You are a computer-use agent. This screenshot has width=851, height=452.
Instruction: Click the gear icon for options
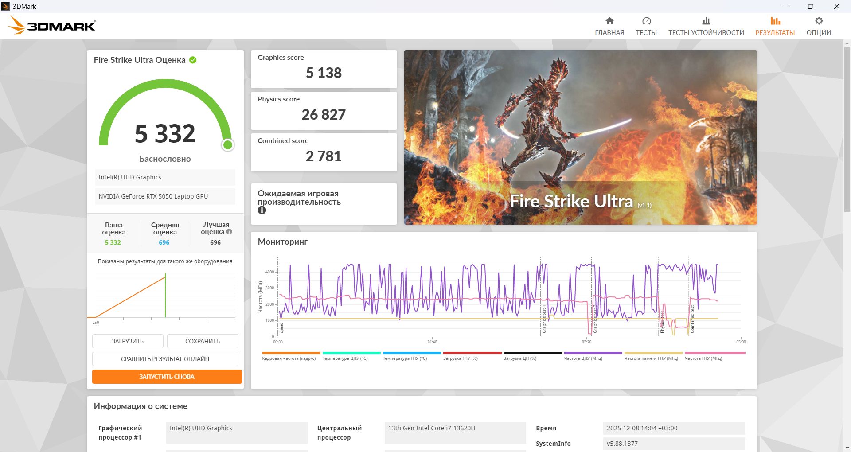(819, 21)
